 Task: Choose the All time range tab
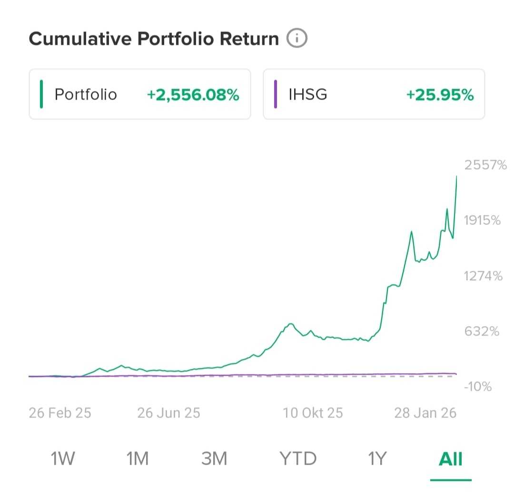tap(450, 458)
